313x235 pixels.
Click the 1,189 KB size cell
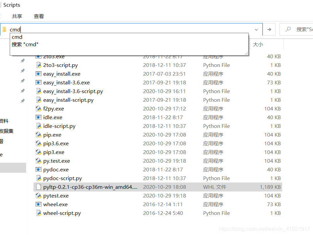[x=270, y=187]
